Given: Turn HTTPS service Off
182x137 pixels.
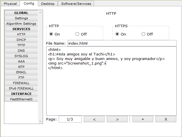Looking at the screenshot, I should tap(143, 34).
